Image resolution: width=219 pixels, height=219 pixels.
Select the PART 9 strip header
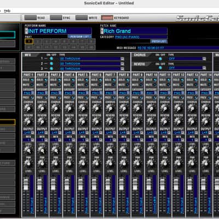(137, 75)
